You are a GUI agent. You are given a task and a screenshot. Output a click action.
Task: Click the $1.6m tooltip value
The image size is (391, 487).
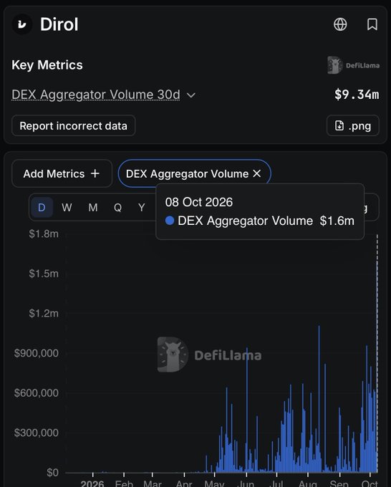[337, 221]
